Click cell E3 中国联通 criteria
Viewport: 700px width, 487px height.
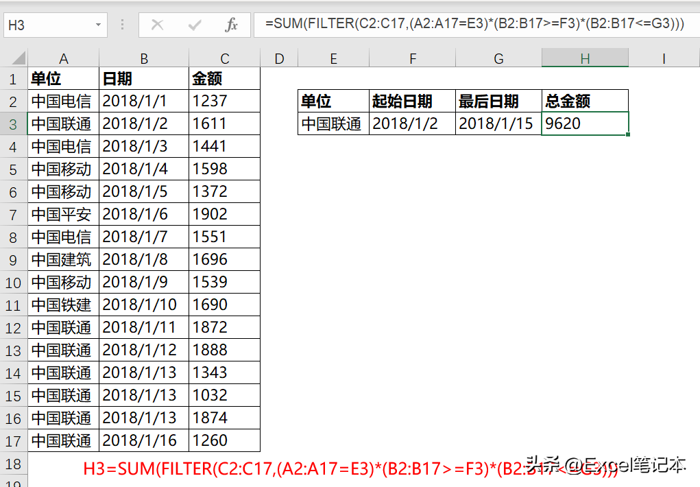tap(333, 123)
